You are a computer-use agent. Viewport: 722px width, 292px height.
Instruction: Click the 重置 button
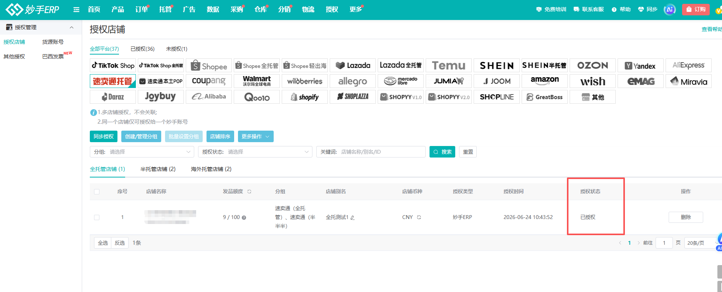[x=468, y=152]
